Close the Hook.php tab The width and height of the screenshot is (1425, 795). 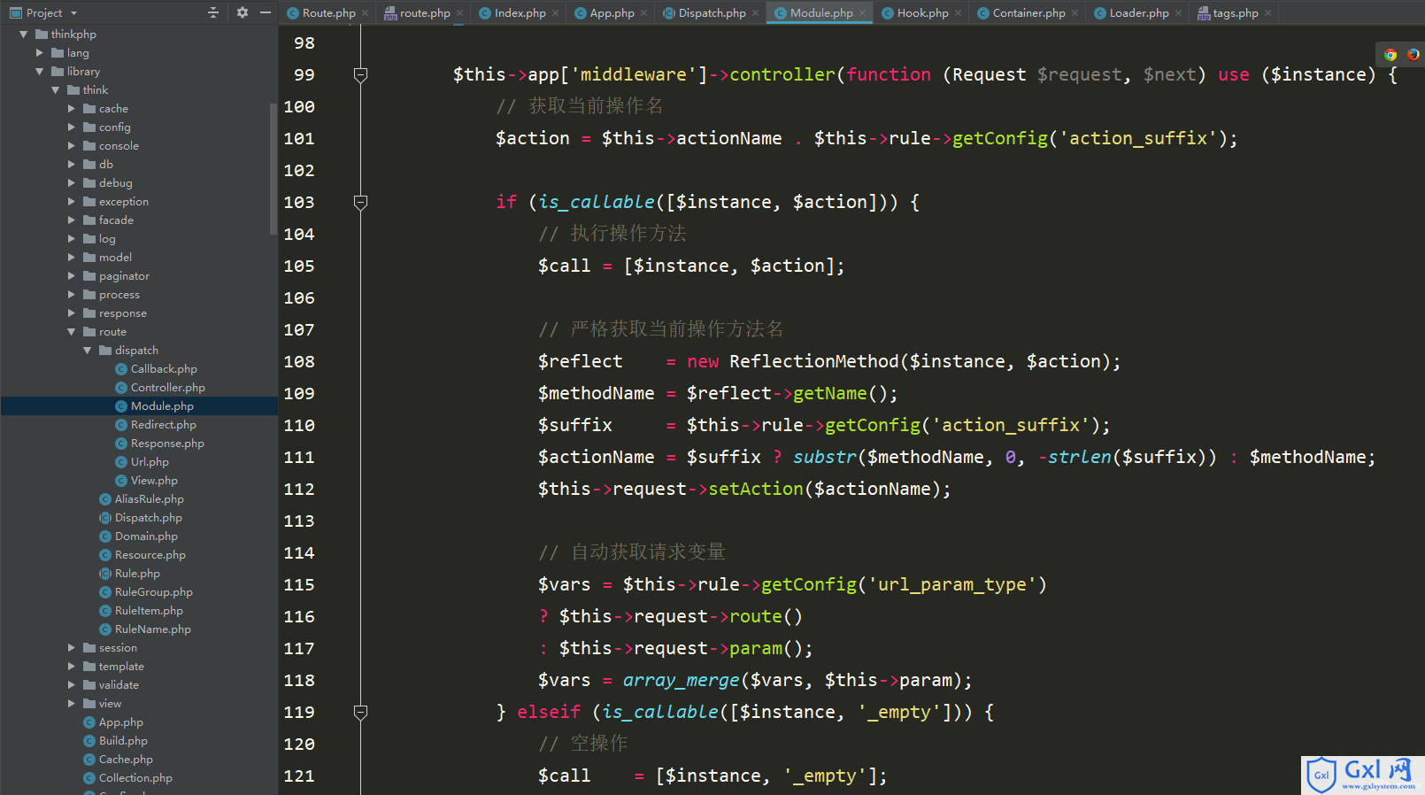[x=958, y=13]
